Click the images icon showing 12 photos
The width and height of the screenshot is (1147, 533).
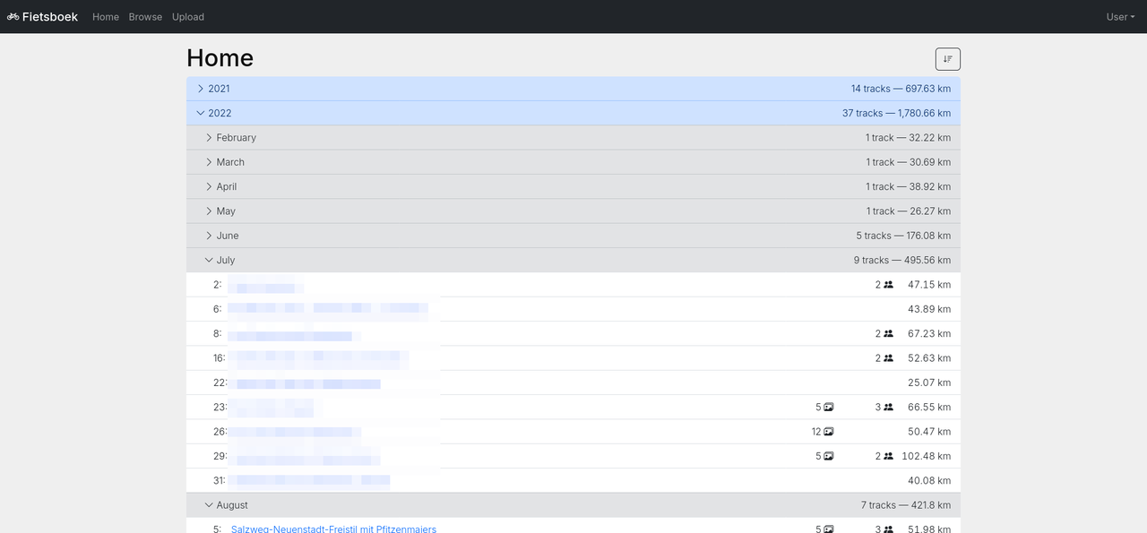[x=829, y=432]
